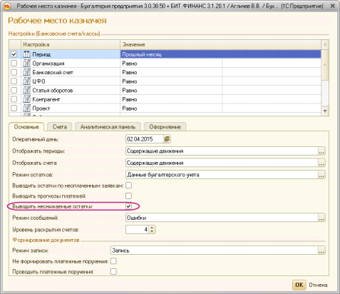Viewport: 340px width, 294px height.
Task: Open calendar picker next to Оперативный день
Action: click(x=167, y=139)
